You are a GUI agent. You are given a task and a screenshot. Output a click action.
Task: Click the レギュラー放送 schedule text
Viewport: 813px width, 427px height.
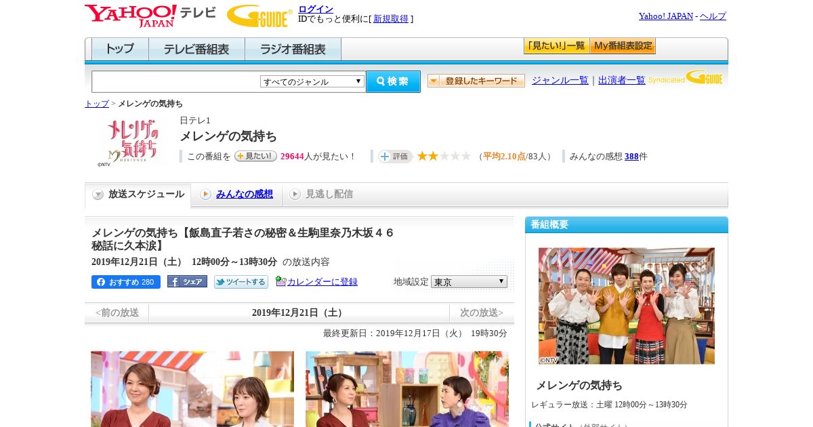[x=609, y=405]
